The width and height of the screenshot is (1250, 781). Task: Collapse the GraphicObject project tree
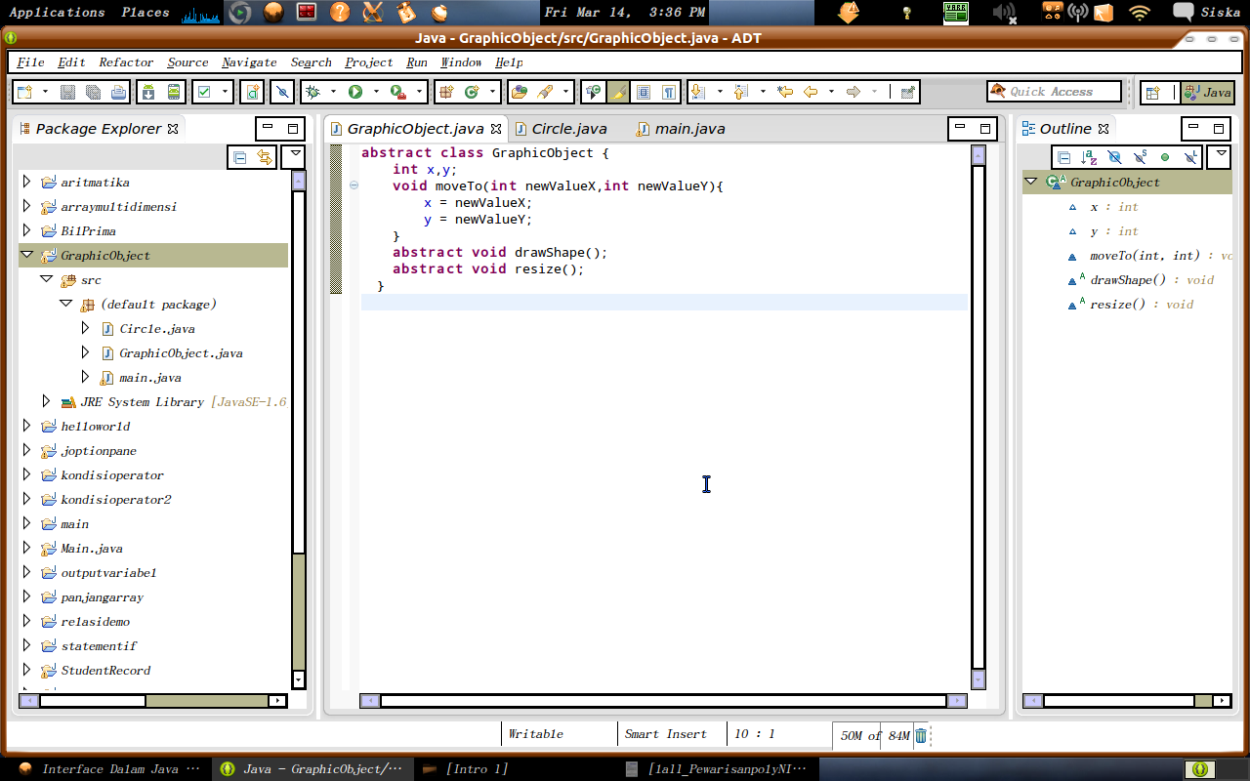[x=26, y=255]
